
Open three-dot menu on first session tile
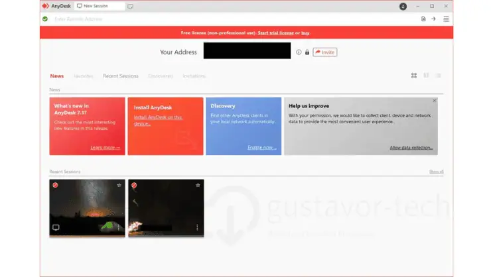(118, 227)
